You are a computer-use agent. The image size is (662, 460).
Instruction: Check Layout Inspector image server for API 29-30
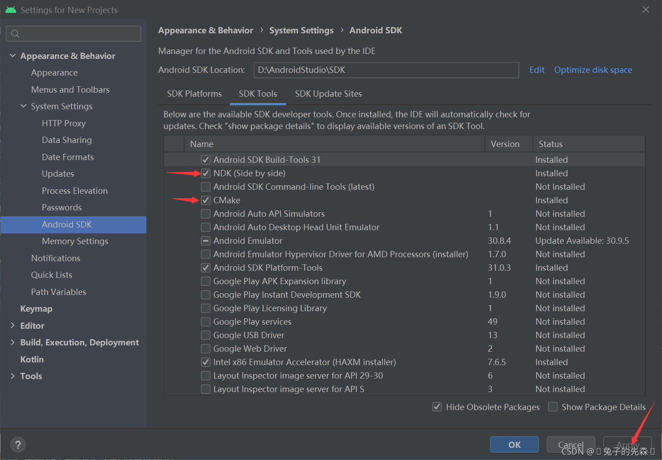(206, 375)
